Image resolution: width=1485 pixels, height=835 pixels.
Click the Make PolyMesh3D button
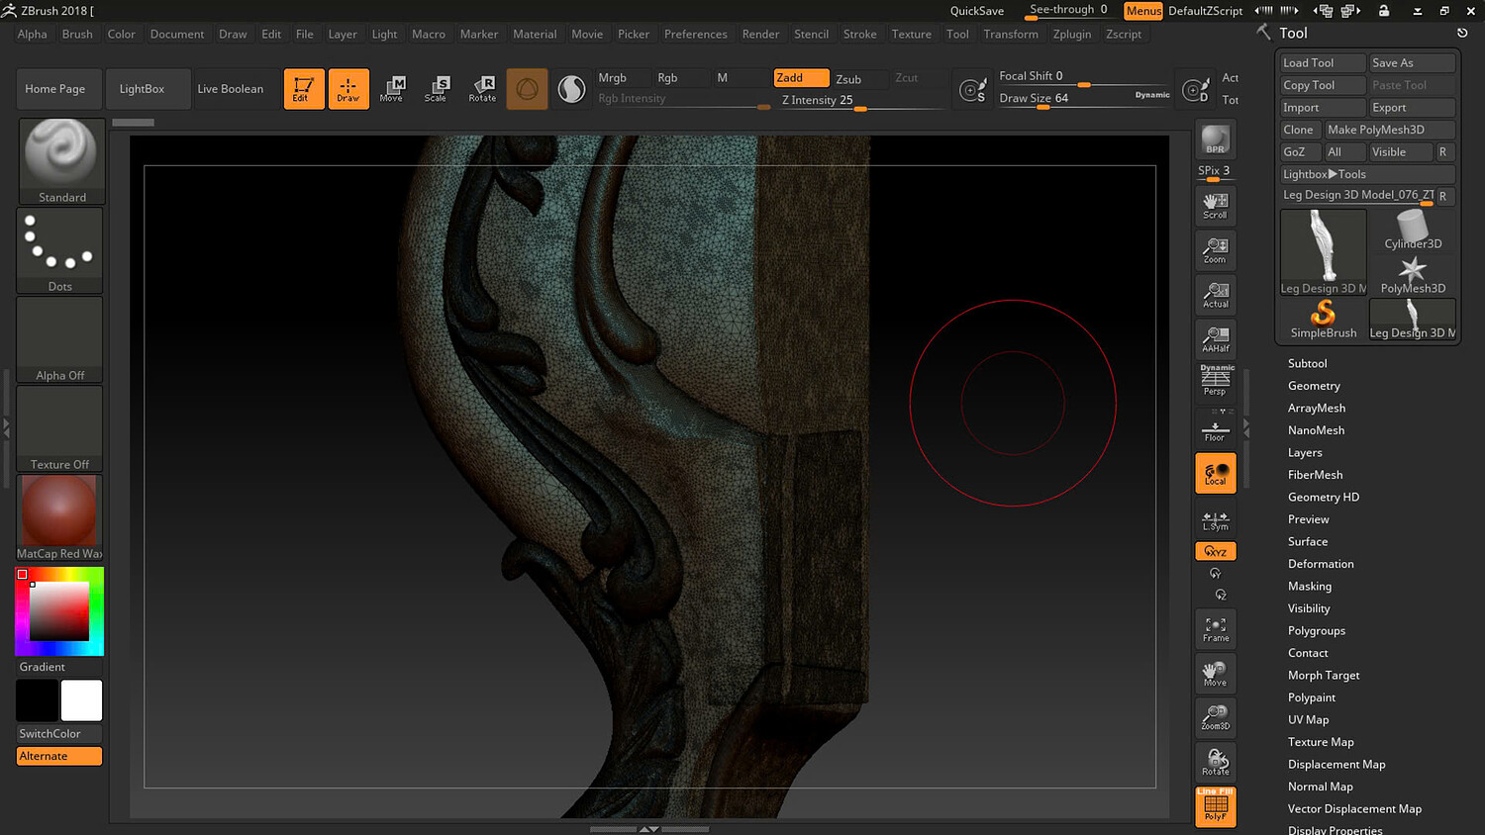pyautogui.click(x=1389, y=130)
